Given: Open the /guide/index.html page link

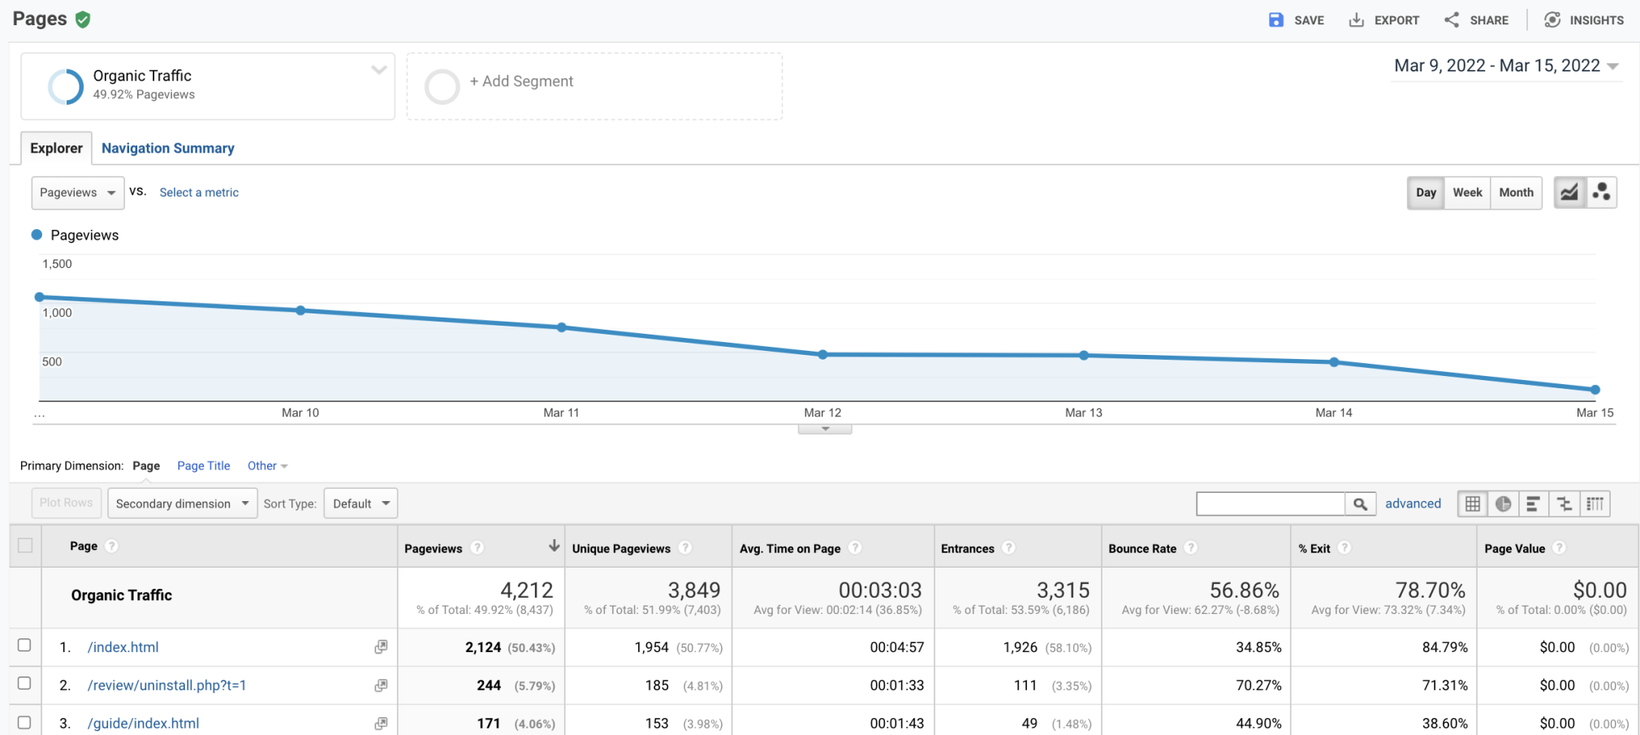Looking at the screenshot, I should pyautogui.click(x=144, y=724).
